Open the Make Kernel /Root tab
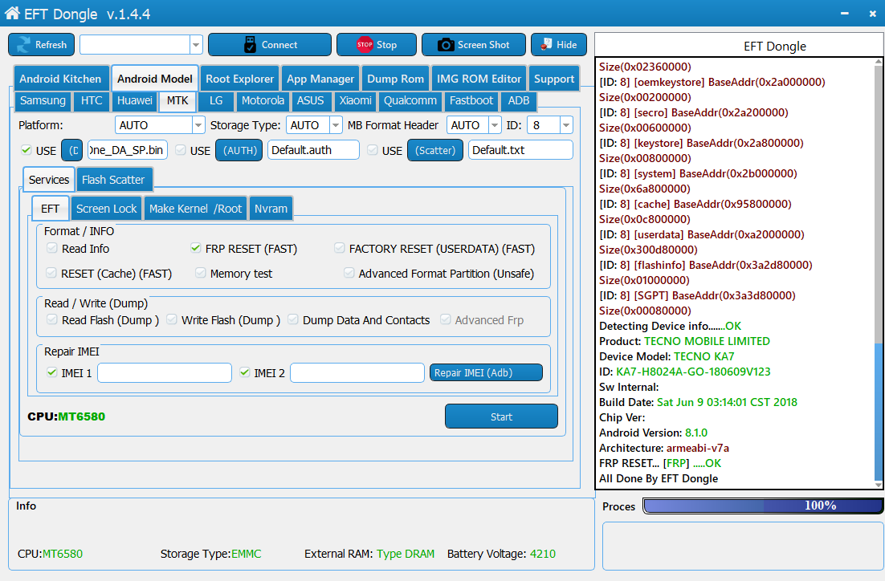885x581 pixels. [x=195, y=208]
